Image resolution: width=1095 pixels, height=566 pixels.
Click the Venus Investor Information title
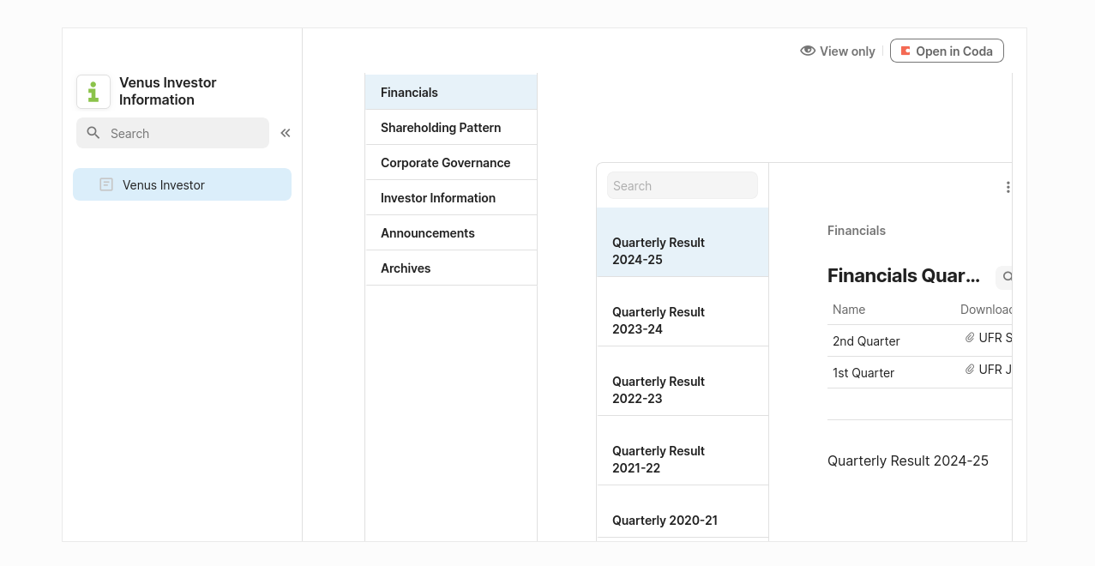168,91
